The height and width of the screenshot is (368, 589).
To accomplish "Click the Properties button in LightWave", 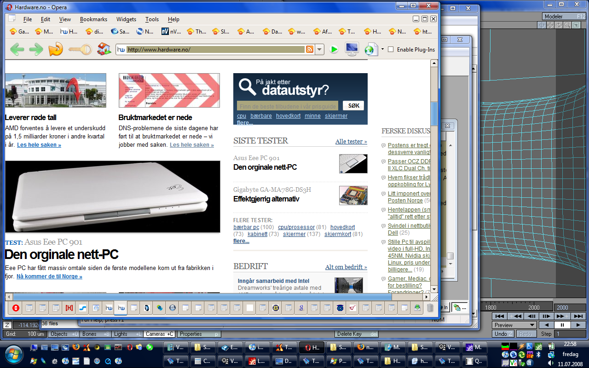I will tap(199, 334).
